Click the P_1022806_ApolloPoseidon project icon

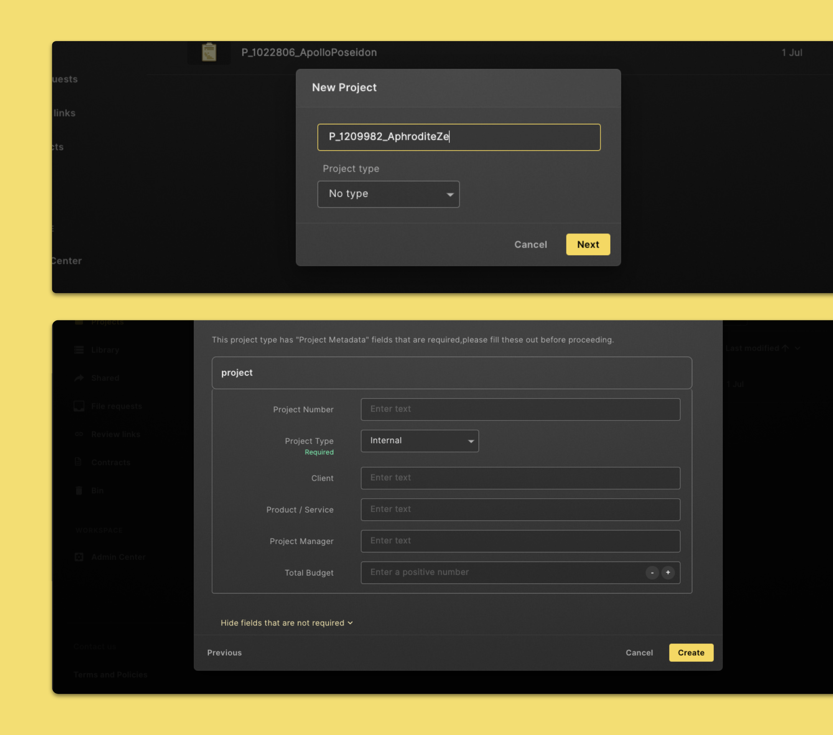point(209,53)
